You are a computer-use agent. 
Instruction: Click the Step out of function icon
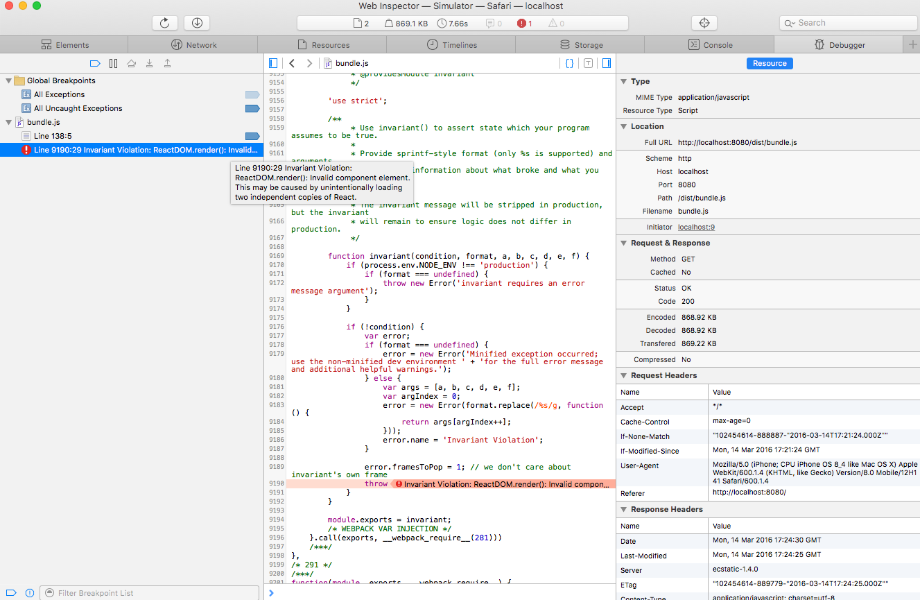coord(166,63)
